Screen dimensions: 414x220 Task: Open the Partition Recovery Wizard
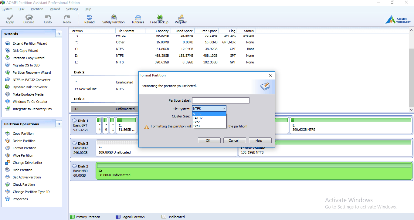28,73
